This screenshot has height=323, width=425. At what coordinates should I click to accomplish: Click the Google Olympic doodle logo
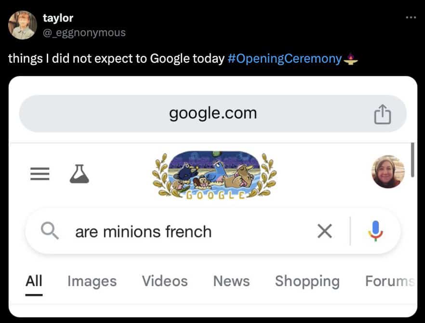pos(214,175)
